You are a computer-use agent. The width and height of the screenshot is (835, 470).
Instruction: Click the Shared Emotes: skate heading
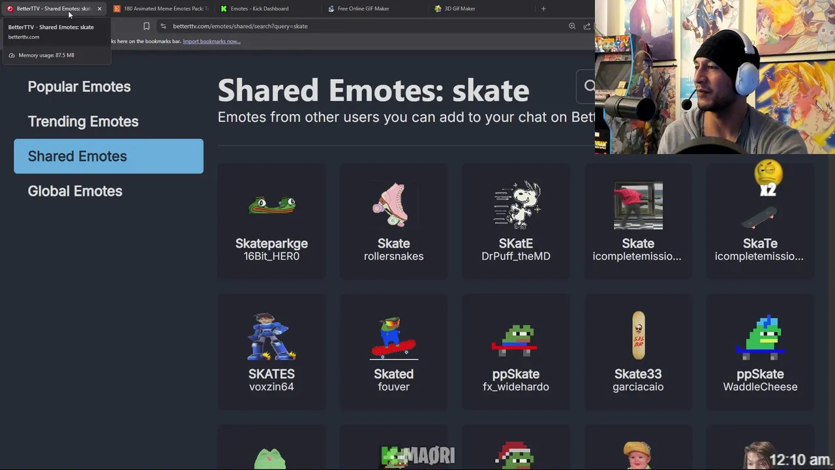click(373, 91)
